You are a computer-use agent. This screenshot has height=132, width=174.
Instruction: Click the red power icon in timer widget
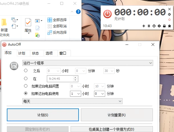click(x=107, y=14)
